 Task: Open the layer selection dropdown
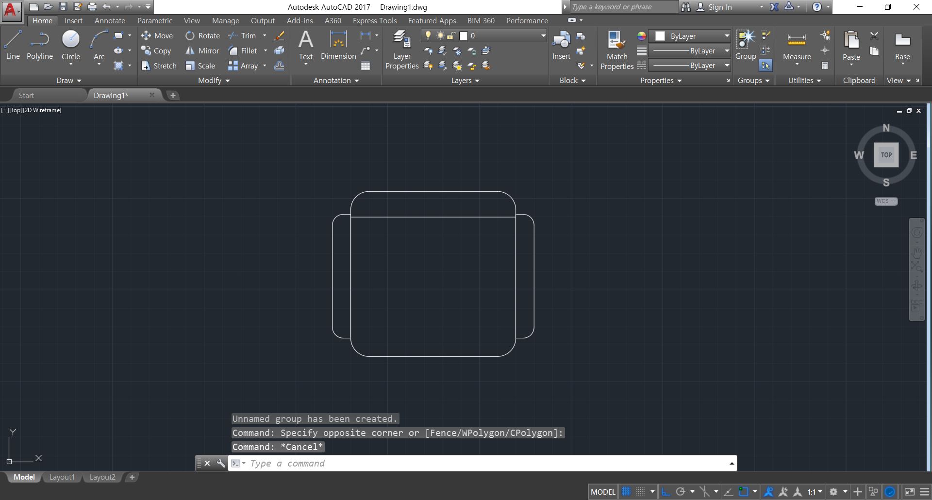click(484, 35)
